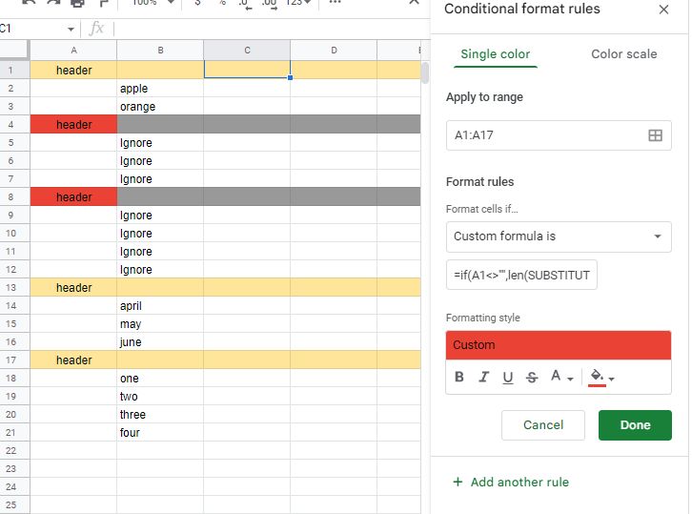Viewport: 692px width, 514px height.
Task: Click the select-all corner box
Action: (x=14, y=50)
